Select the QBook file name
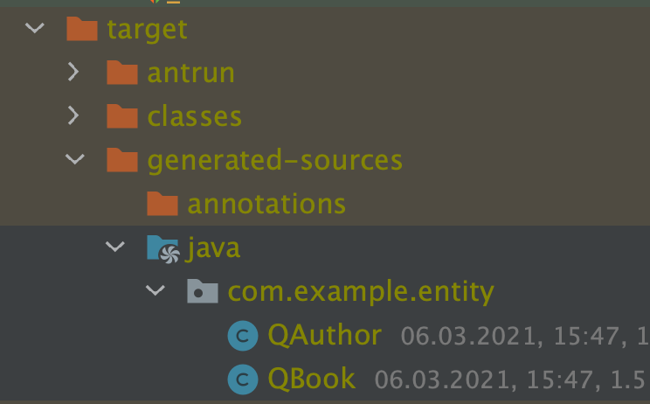This screenshot has width=650, height=404. pos(312,379)
